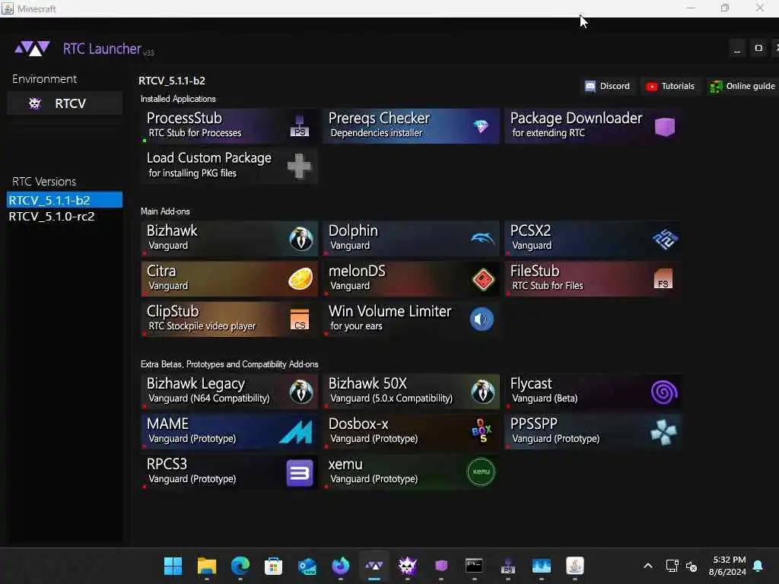Click the xemu green circle icon
This screenshot has height=584, width=779.
point(481,471)
